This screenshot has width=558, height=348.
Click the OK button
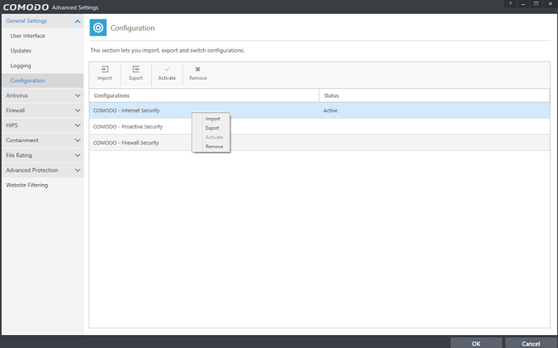476,343
